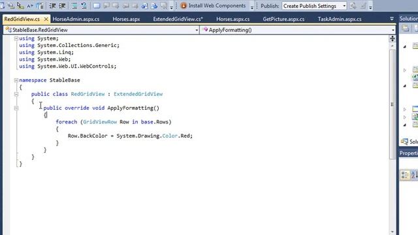The image size is (418, 235).
Task: Open the StableBase.RedGridView class dropdown
Action: [x=197, y=30]
